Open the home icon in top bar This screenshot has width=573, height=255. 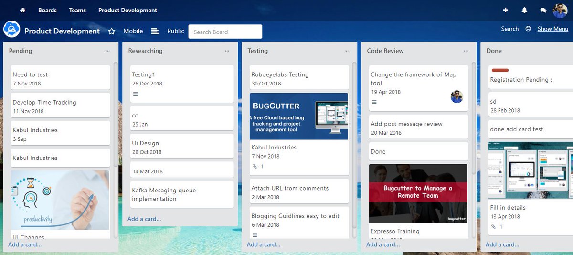pyautogui.click(x=22, y=10)
